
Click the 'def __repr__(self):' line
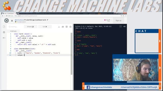[x=24, y=42]
